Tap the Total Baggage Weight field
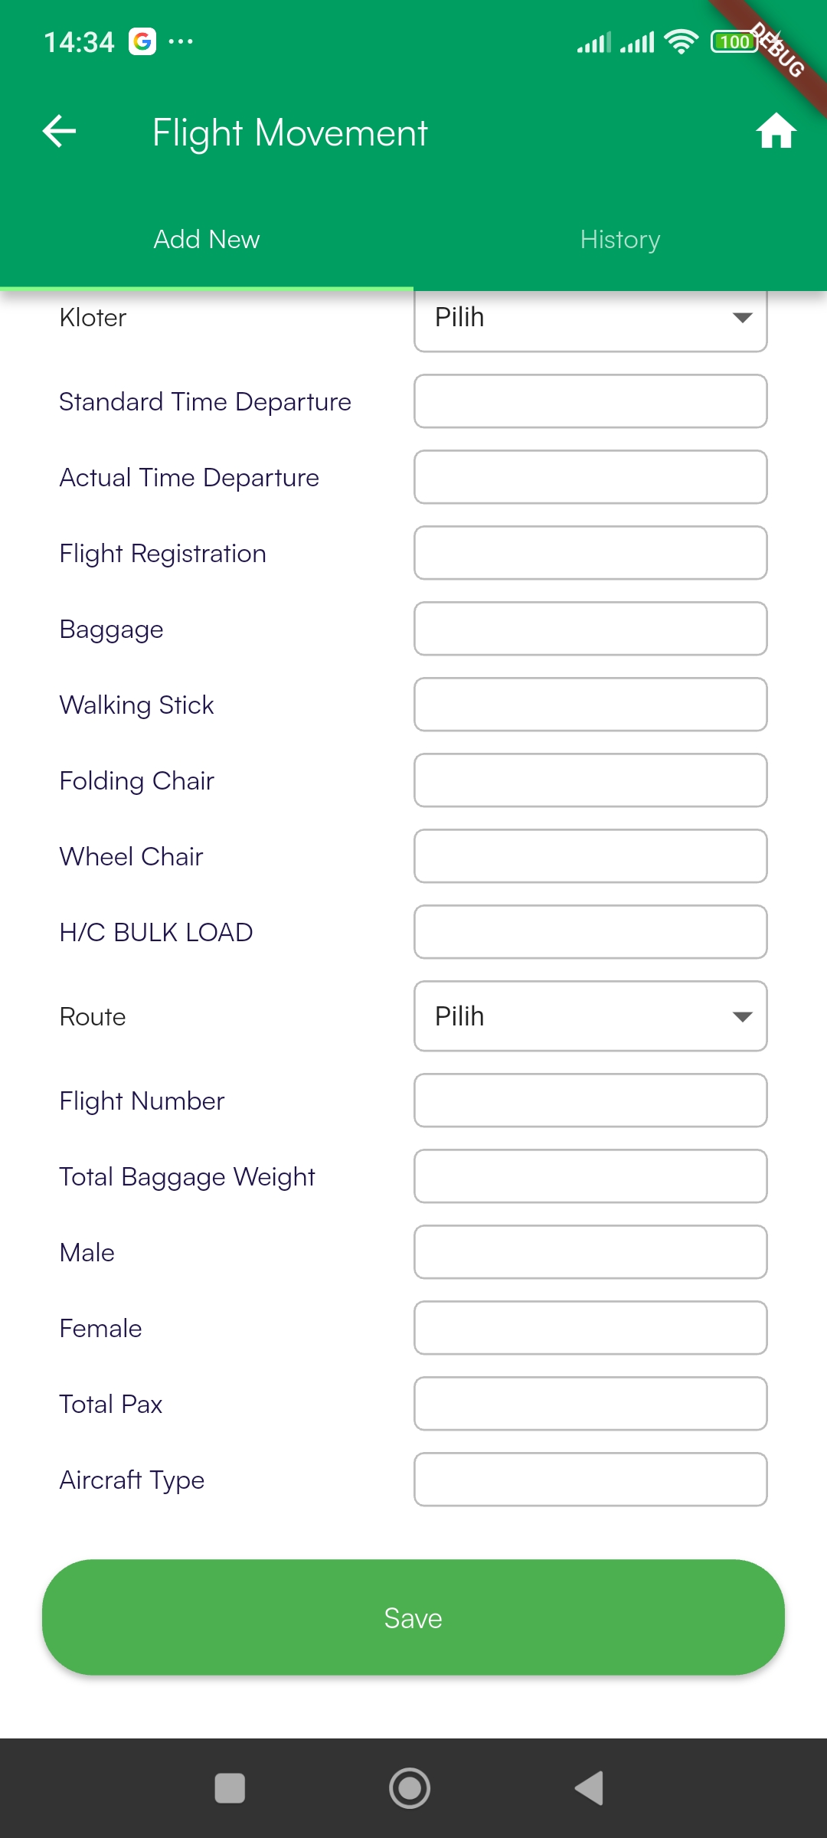The height and width of the screenshot is (1838, 827). click(x=590, y=1176)
